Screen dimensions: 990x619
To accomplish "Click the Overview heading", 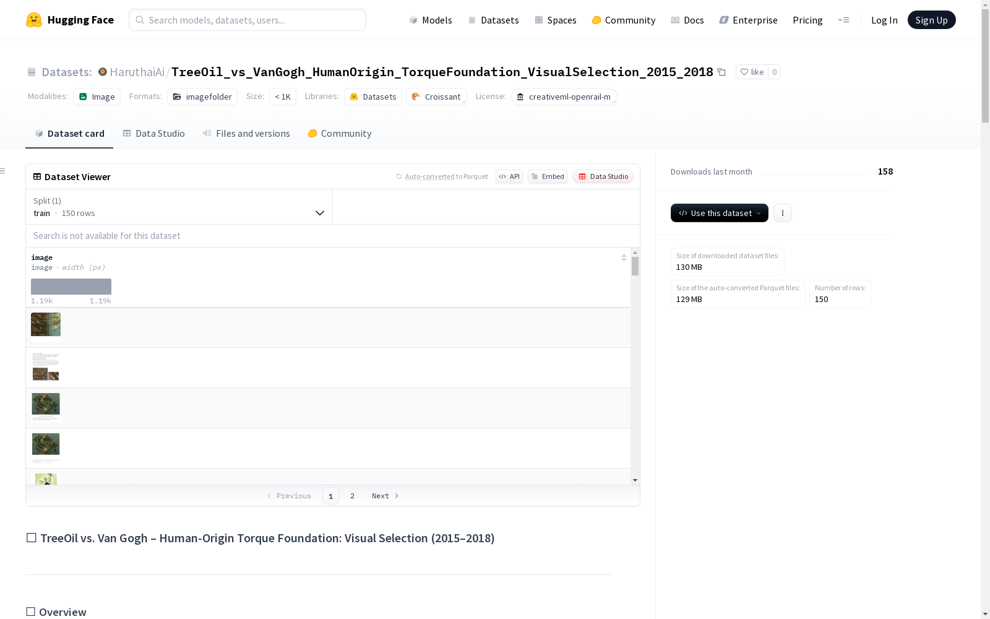I will tap(62, 612).
